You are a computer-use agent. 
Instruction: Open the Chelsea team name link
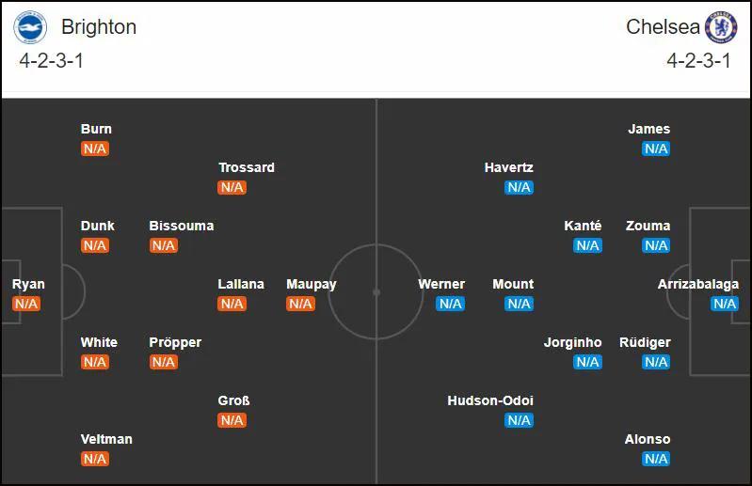[x=663, y=27]
